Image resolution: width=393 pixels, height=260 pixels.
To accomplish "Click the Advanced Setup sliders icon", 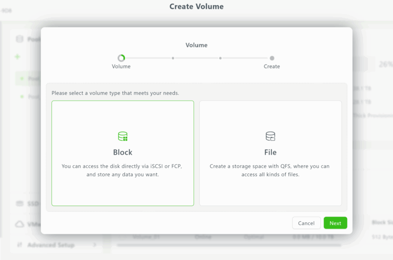I will click(20, 245).
